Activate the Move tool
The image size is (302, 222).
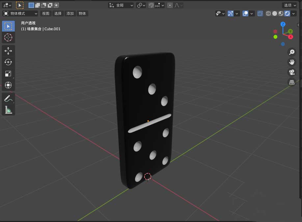tap(8, 51)
